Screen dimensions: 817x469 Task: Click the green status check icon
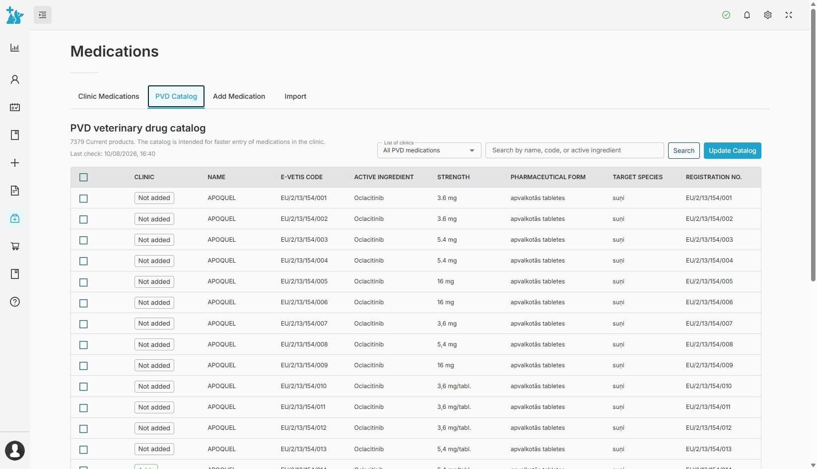pyautogui.click(x=726, y=15)
